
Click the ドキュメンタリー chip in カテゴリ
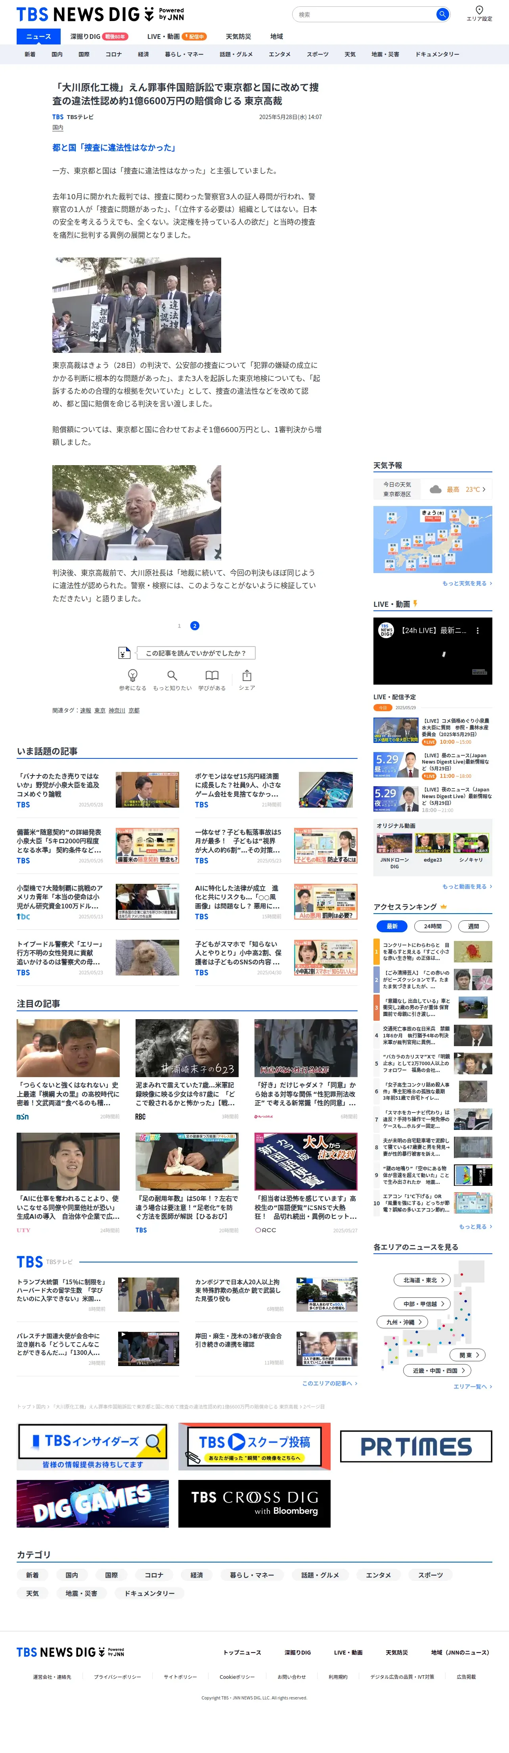click(149, 1593)
